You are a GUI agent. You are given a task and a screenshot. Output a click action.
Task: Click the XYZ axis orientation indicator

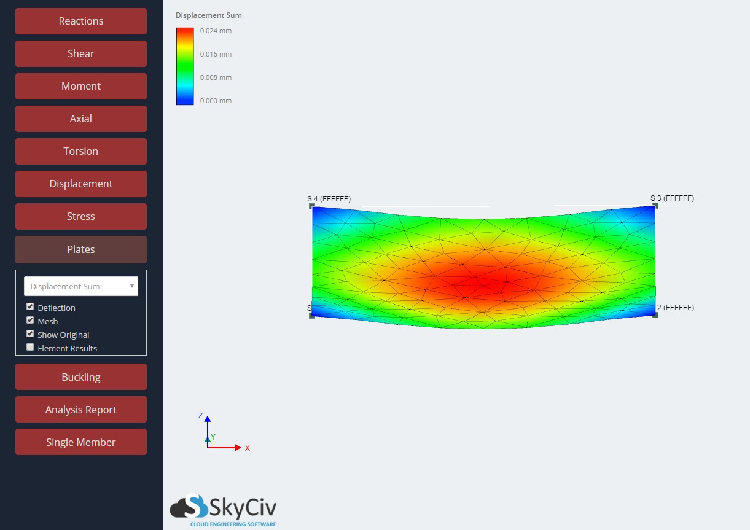point(225,433)
